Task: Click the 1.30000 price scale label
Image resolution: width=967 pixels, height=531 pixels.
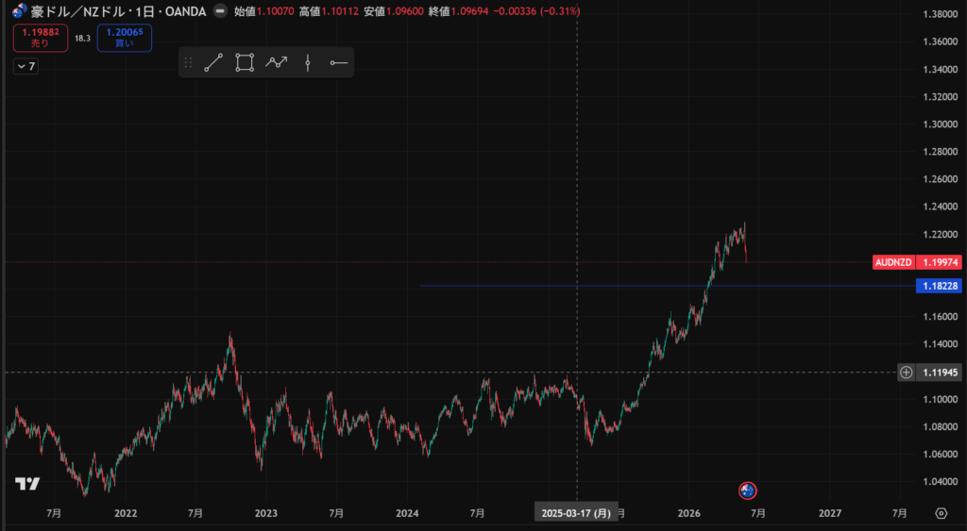Action: 940,124
